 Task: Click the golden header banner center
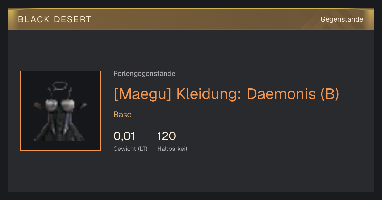click(191, 19)
